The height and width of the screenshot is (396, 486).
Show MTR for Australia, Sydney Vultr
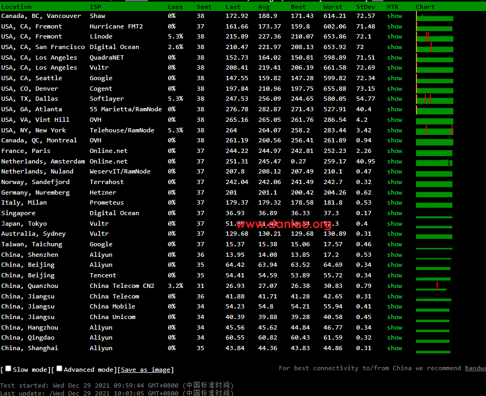pyautogui.click(x=394, y=234)
